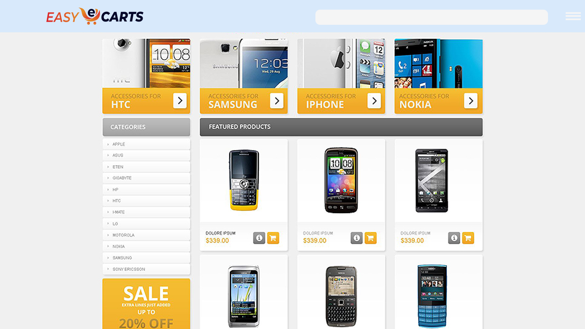Open Accessories for Samsung arrow
585x329 pixels.
(277, 101)
